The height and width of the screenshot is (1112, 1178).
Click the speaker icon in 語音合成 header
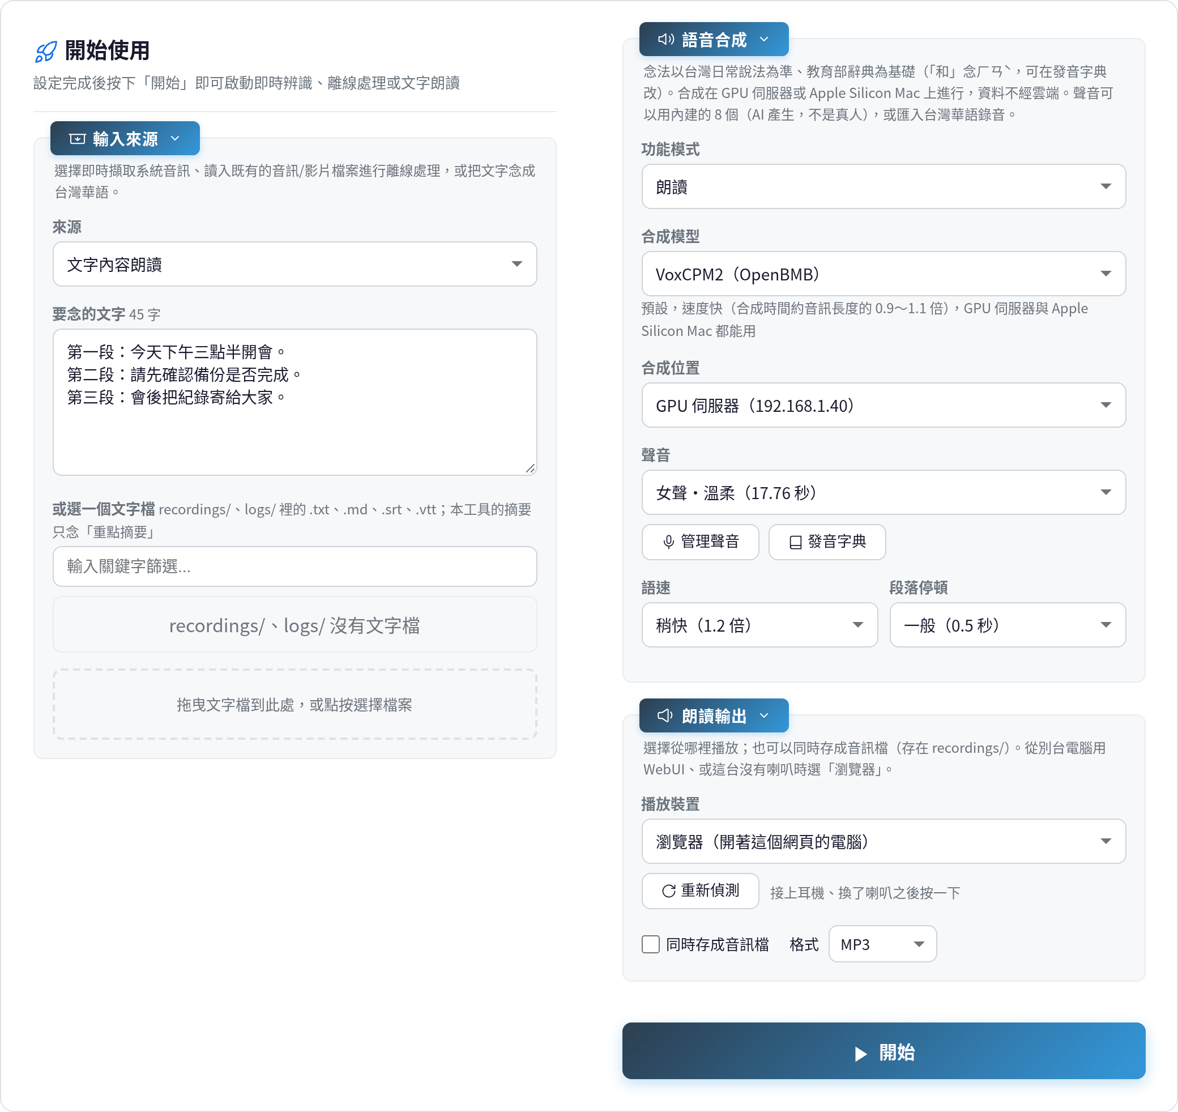tap(665, 39)
